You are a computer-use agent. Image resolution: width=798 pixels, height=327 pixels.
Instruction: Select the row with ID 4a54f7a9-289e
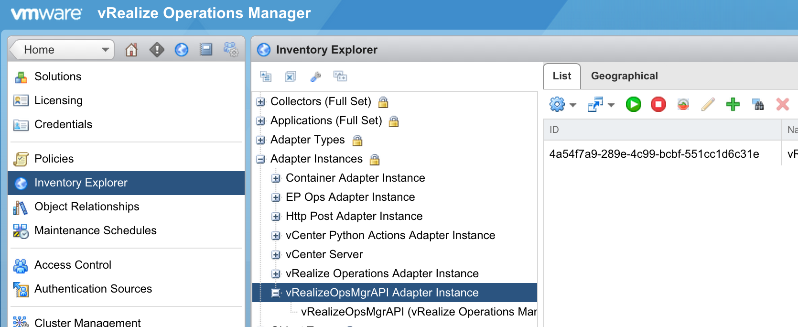tap(654, 154)
